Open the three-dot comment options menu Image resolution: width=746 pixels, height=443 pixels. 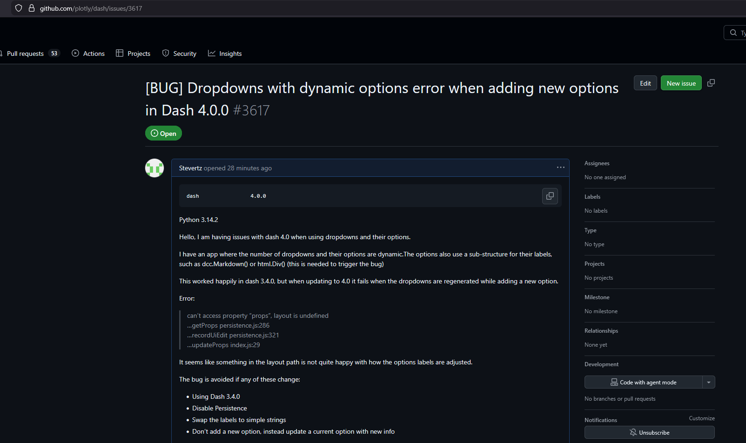point(560,168)
